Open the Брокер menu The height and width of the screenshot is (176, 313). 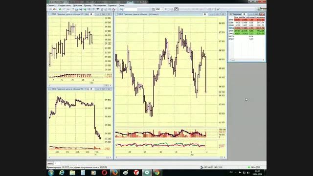click(x=88, y=5)
